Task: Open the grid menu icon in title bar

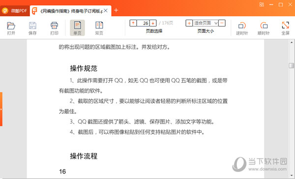Action: [x=262, y=4]
